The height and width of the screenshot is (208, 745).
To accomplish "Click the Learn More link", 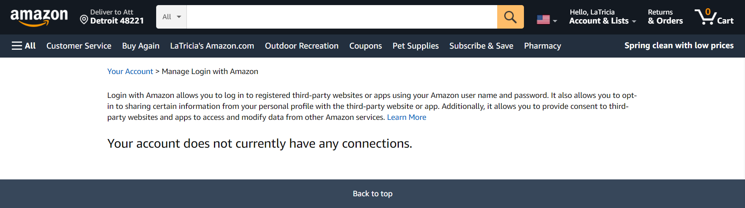I will coord(406,117).
